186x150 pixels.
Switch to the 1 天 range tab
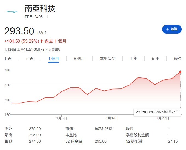[x=8, y=59]
